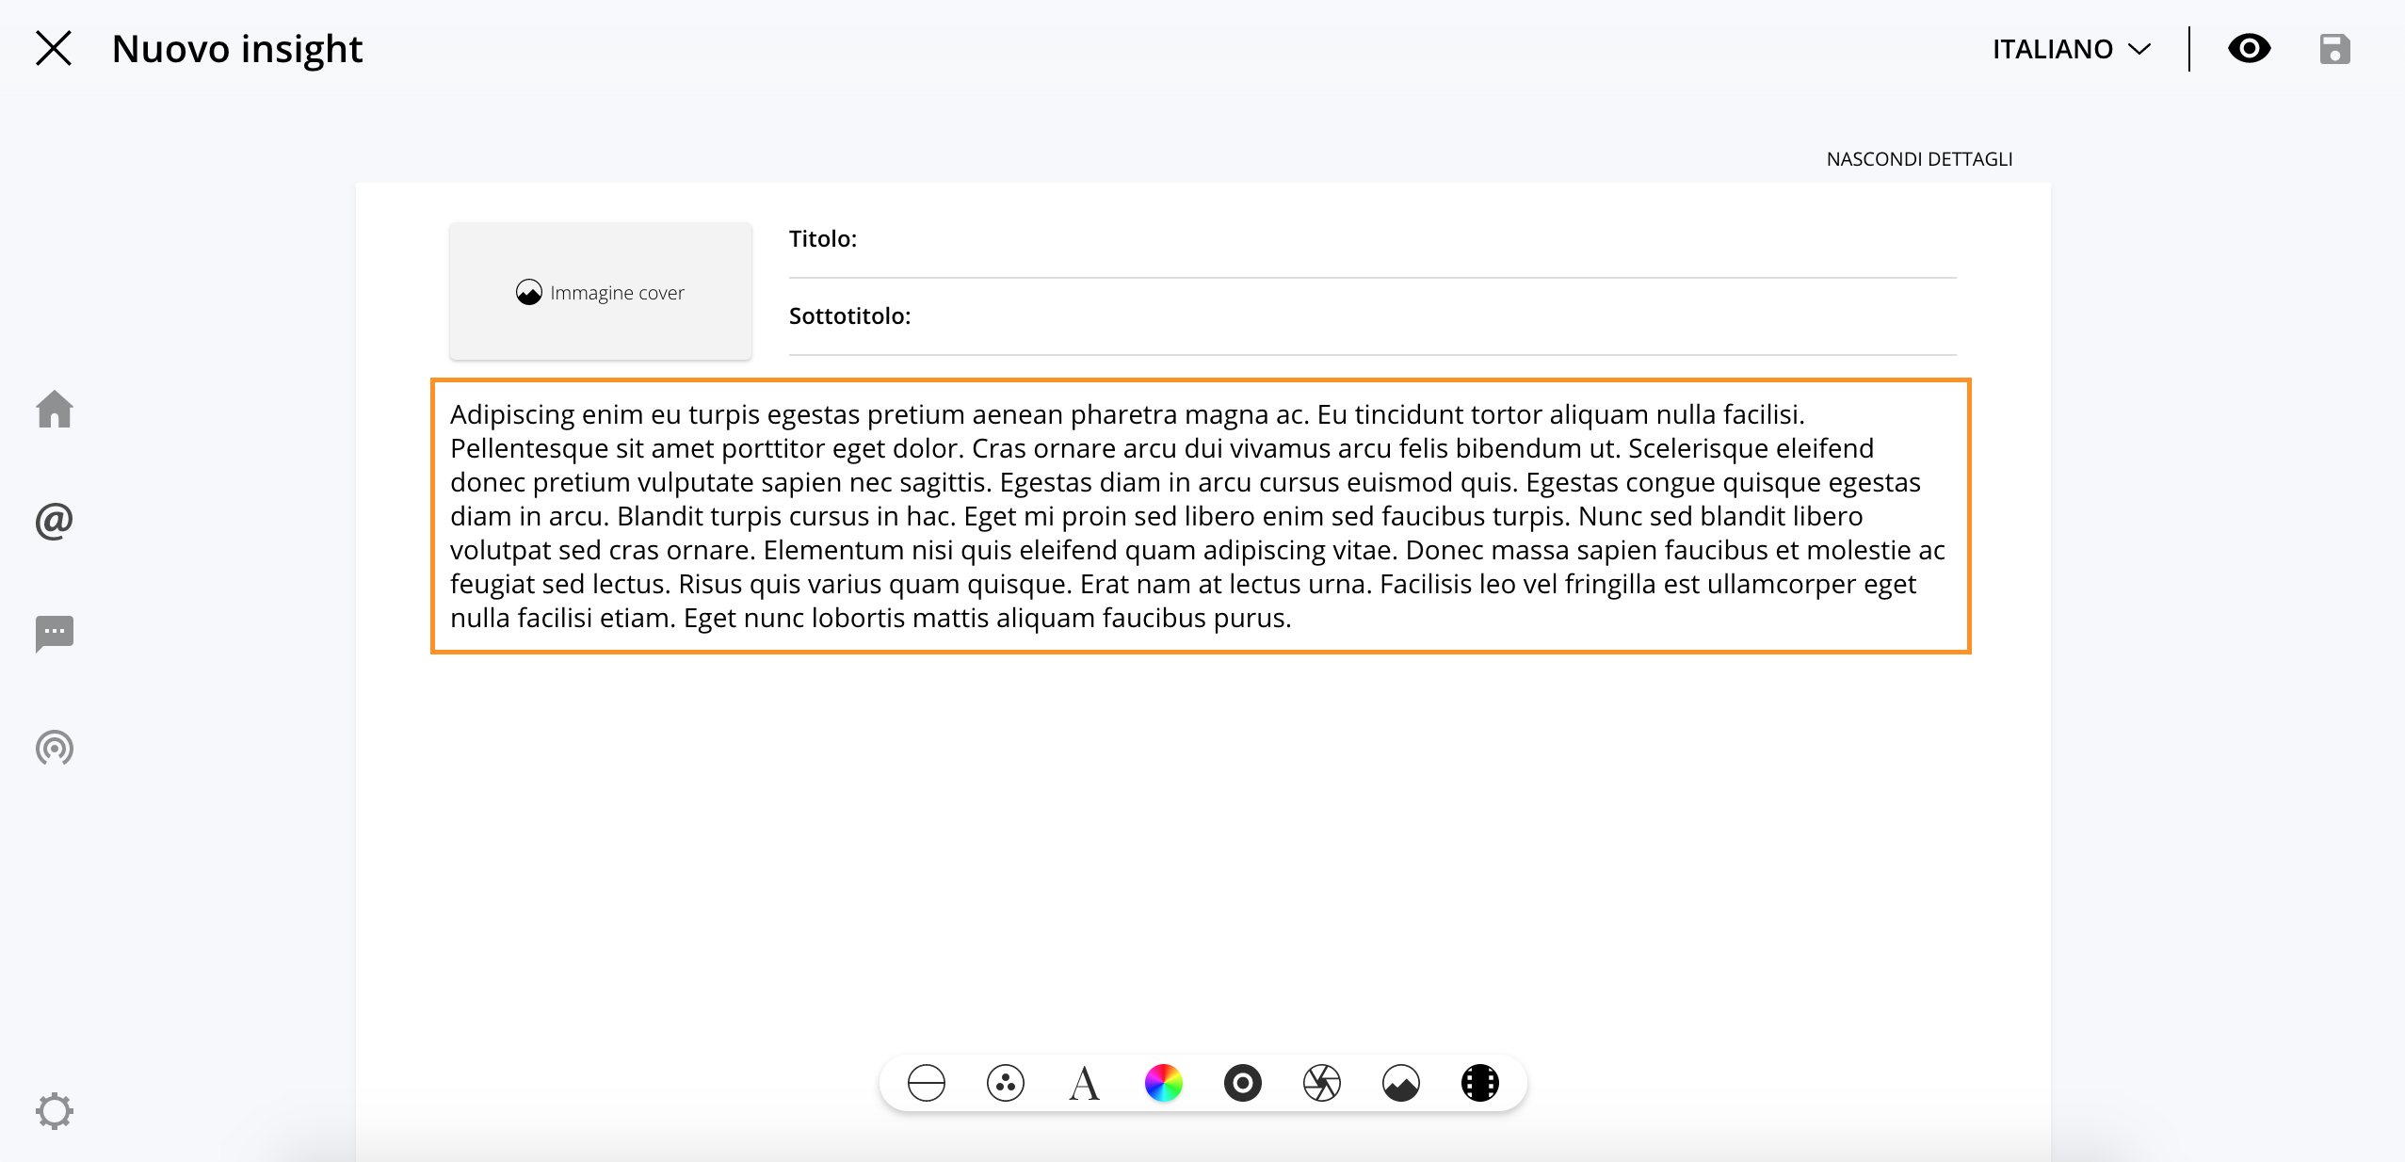The height and width of the screenshot is (1162, 2405).
Task: Upload an Immagine cover image
Action: tap(601, 292)
